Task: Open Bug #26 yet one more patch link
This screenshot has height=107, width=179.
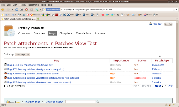Action: point(36,69)
